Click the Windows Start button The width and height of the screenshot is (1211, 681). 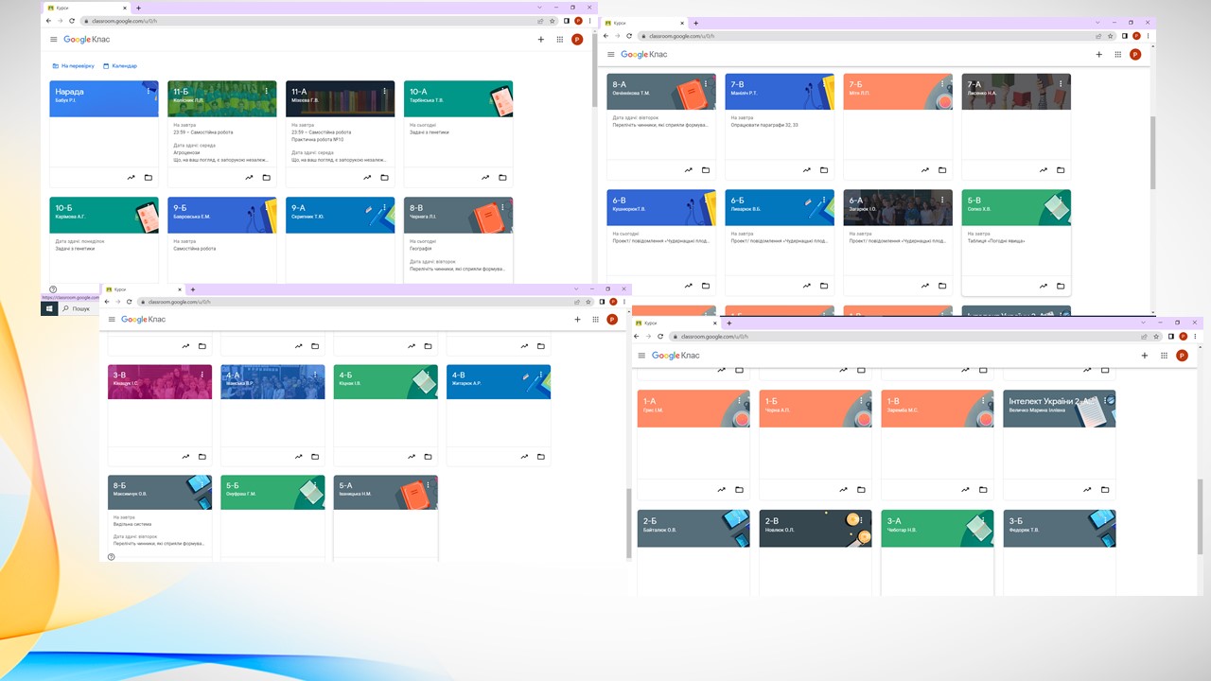(49, 308)
